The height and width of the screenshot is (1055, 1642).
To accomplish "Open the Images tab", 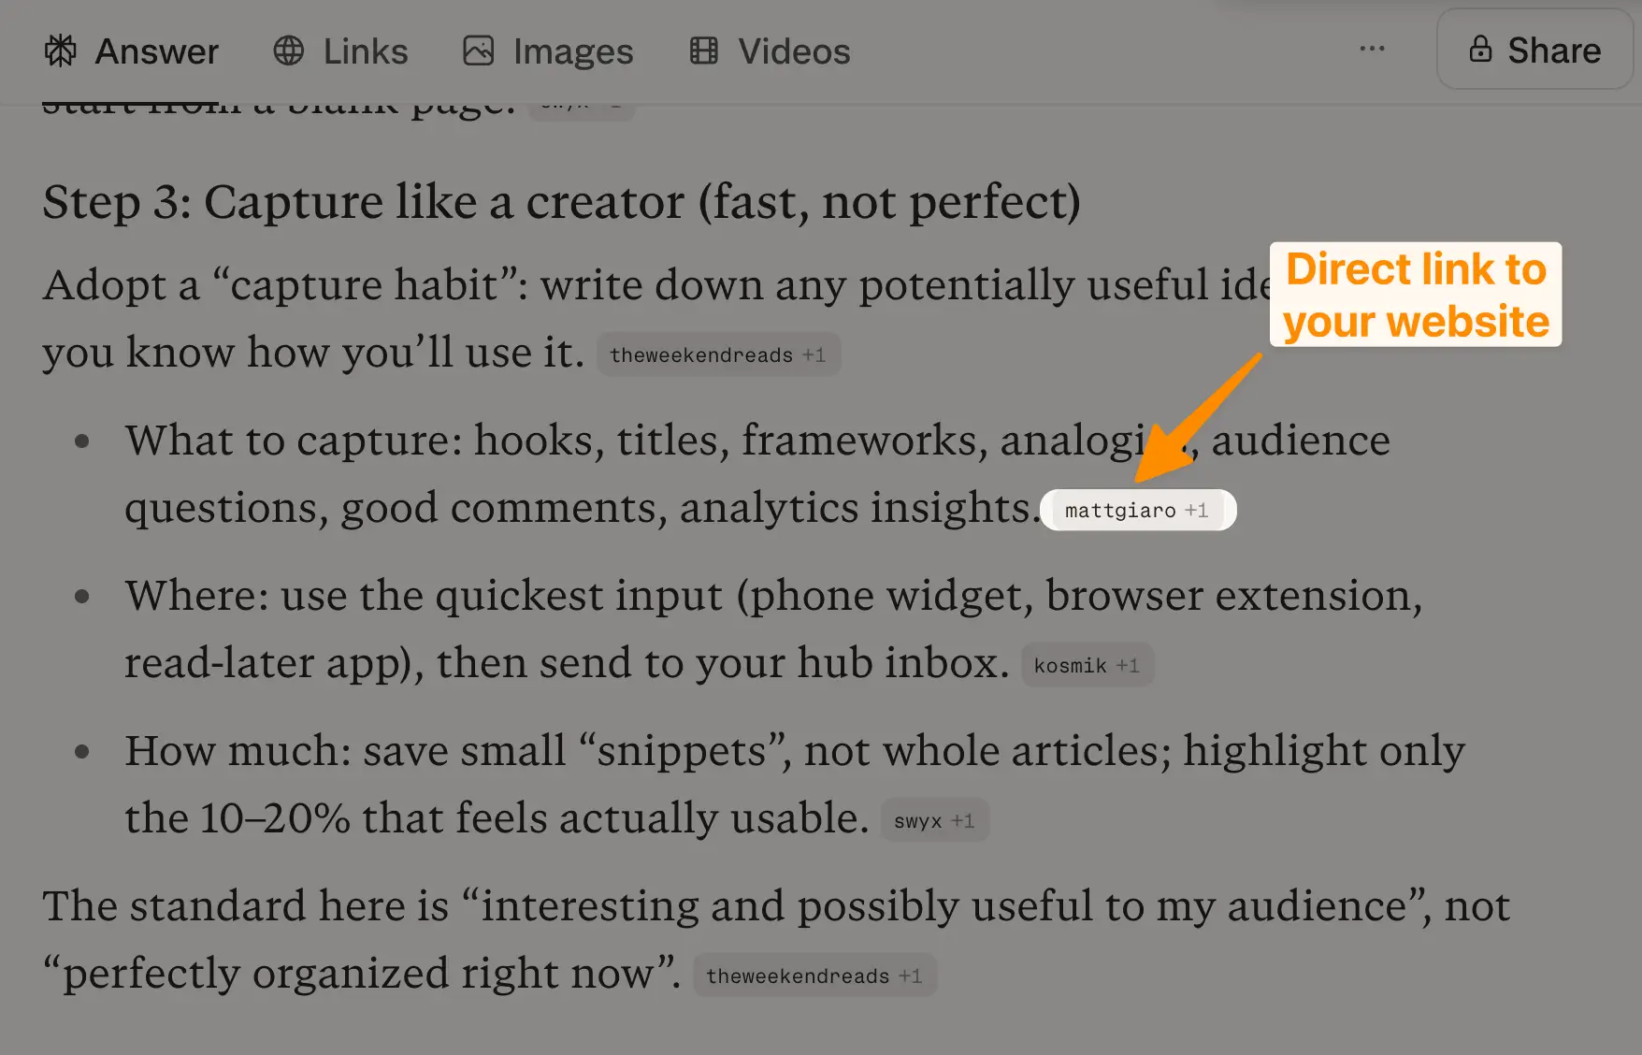I will pyautogui.click(x=572, y=51).
